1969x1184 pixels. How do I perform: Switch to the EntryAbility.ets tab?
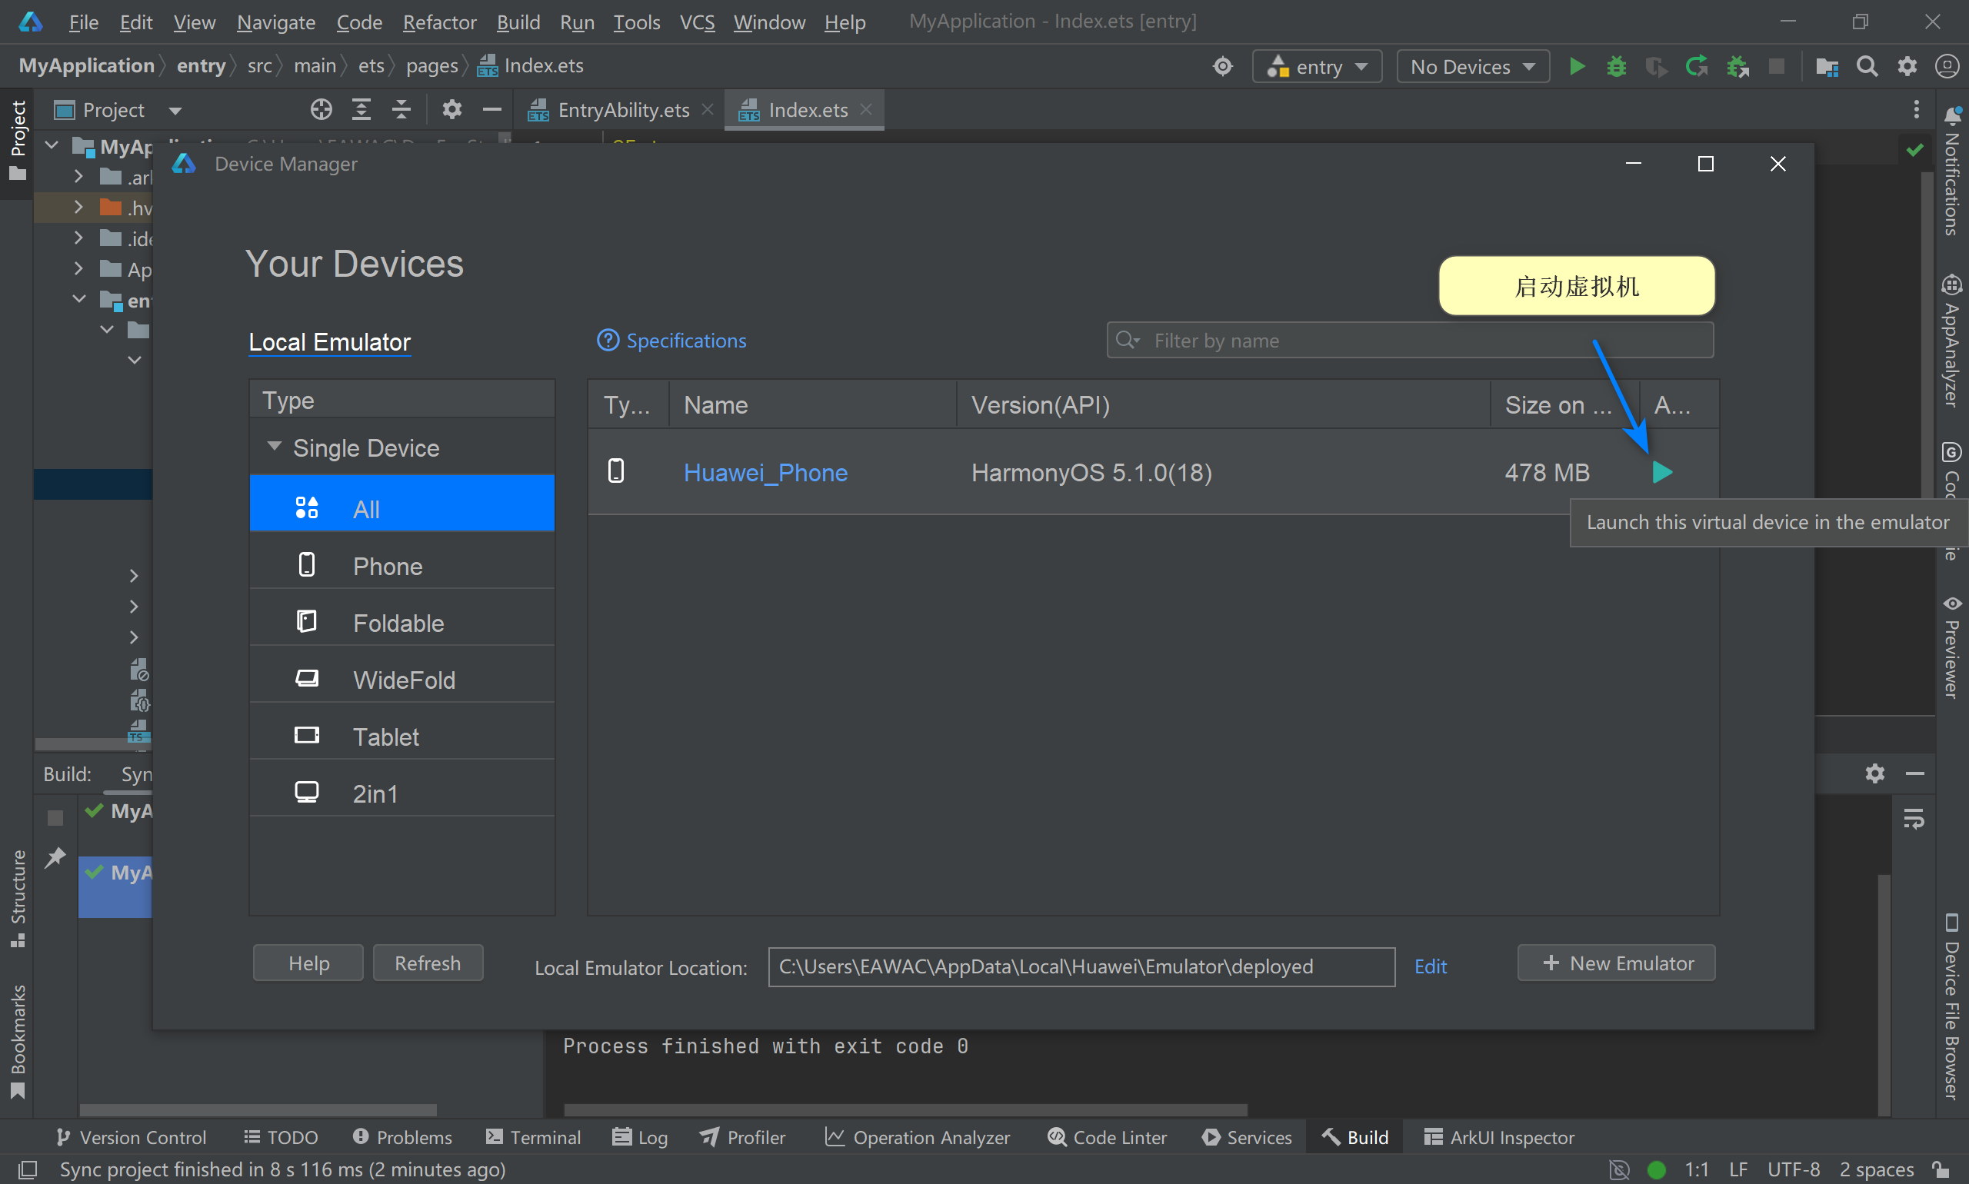[x=622, y=110]
